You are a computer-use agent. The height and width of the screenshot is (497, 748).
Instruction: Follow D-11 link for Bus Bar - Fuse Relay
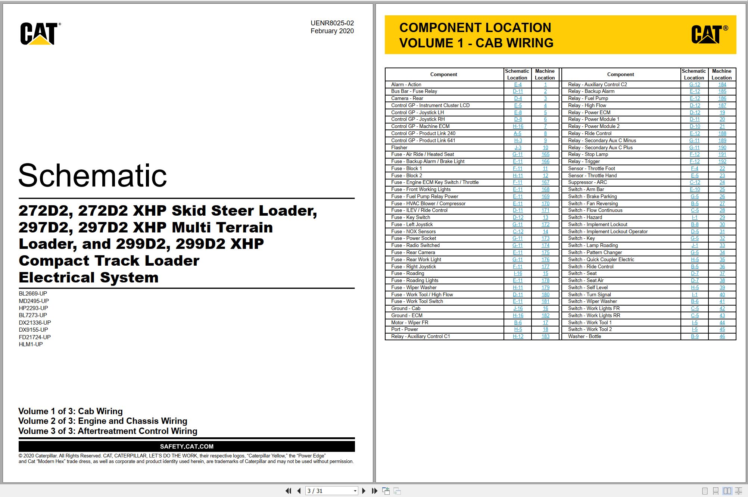[518, 91]
